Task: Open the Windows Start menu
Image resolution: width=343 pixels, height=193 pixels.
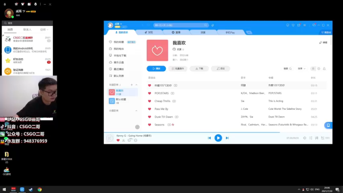Action: click(4, 190)
